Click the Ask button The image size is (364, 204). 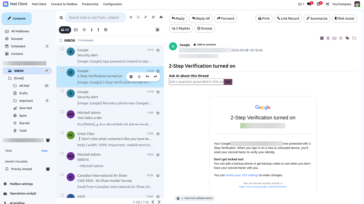pyautogui.click(x=228, y=82)
